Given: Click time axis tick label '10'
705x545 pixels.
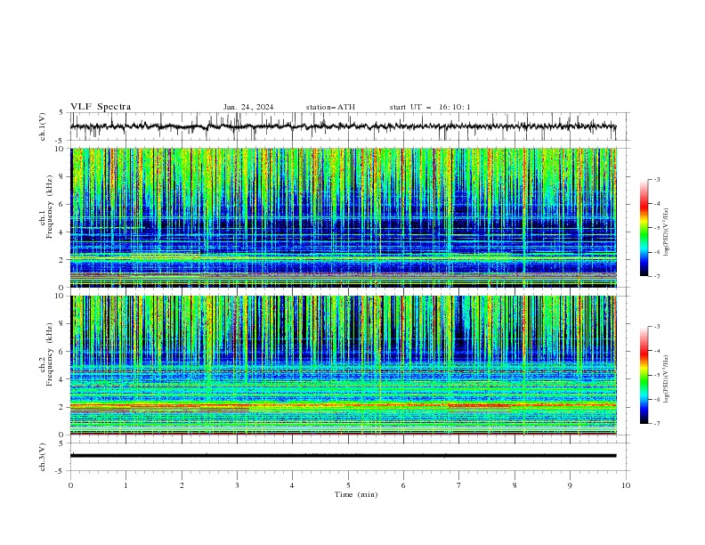Looking at the screenshot, I should pyautogui.click(x=626, y=485).
